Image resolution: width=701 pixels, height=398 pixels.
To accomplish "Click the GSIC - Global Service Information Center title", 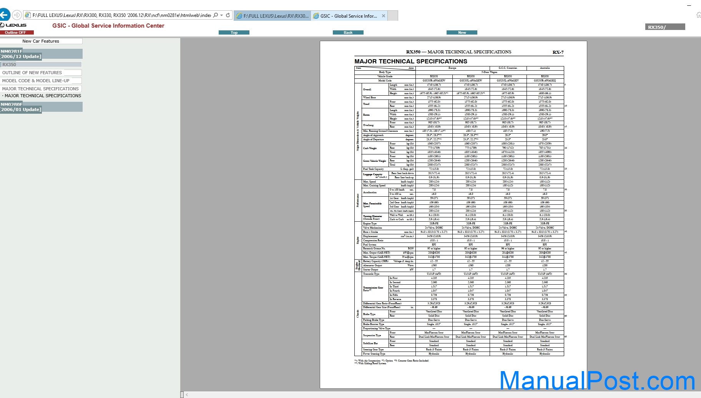I will pos(108,26).
